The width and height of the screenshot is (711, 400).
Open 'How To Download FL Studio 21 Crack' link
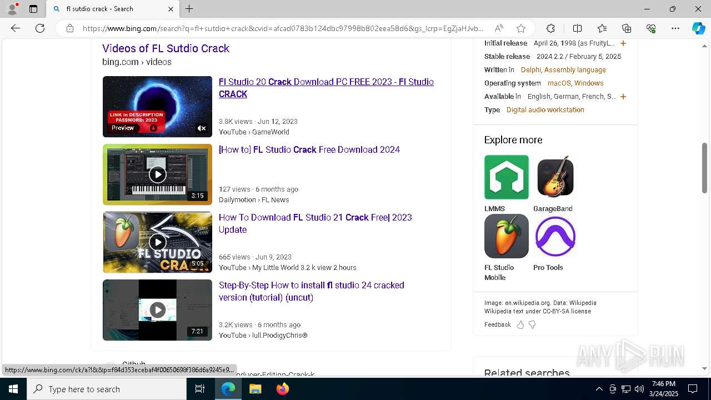click(316, 223)
